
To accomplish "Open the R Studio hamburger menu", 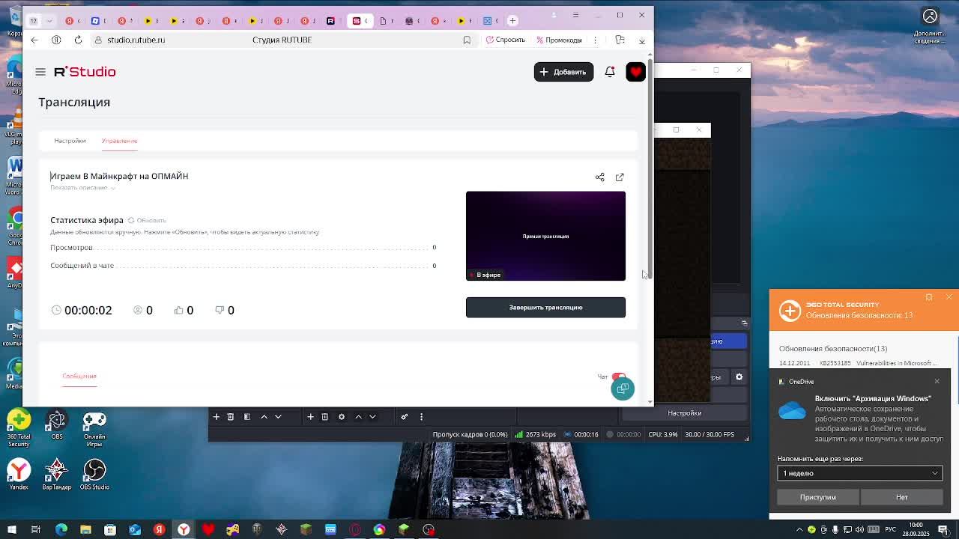I will pyautogui.click(x=40, y=72).
